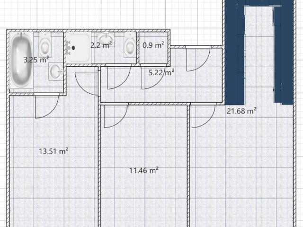Select the shower tray with faucet
303x227 pixels.
78,48
